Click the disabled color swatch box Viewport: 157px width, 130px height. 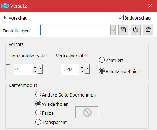tap(87, 112)
